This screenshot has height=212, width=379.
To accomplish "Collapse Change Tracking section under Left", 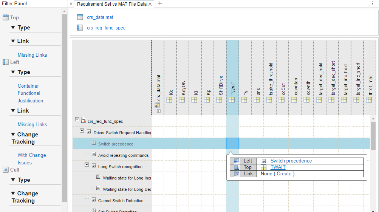I will pyautogui.click(x=13, y=135).
